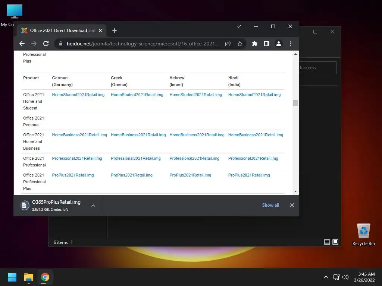382x286 pixels.
Task: Click the page scrollbar down arrow
Action: [295, 191]
